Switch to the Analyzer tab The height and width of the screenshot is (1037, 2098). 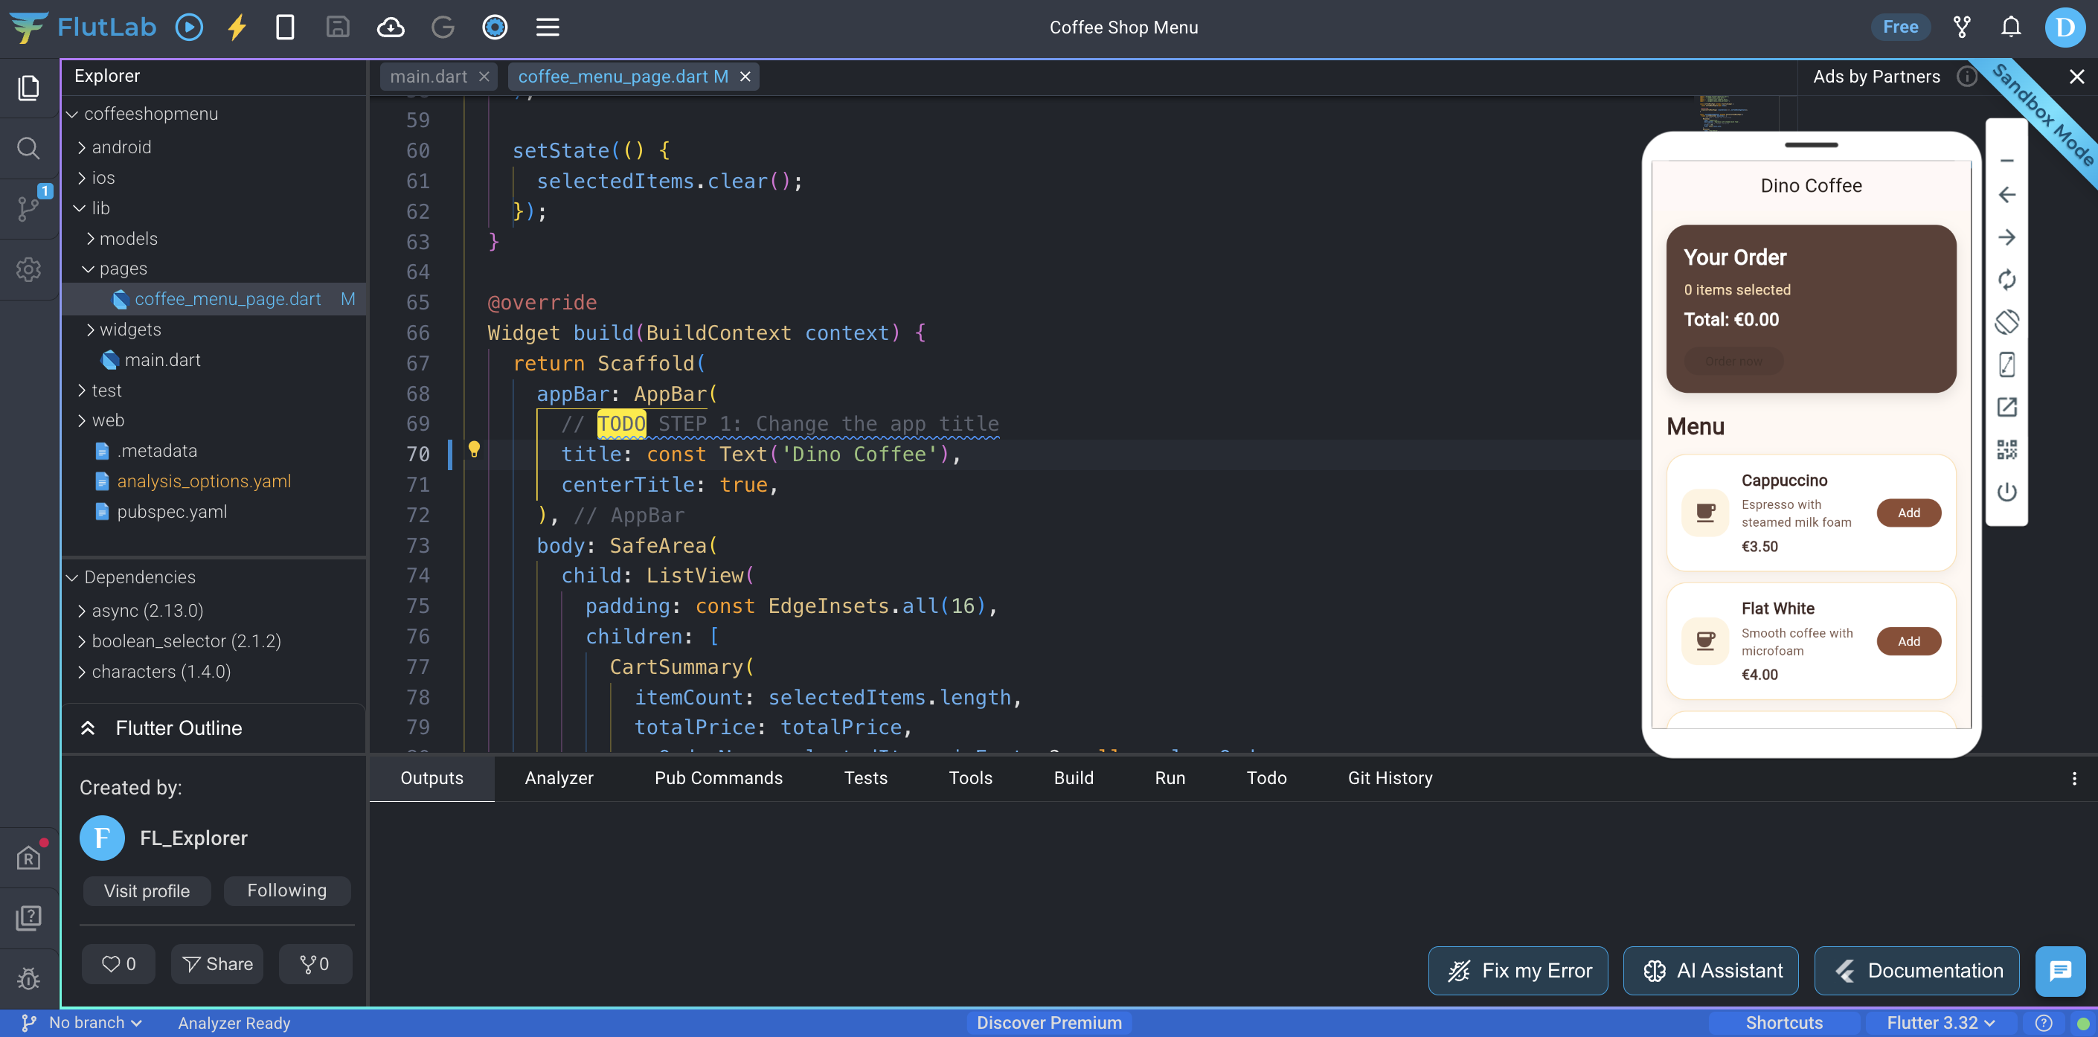[x=559, y=777]
